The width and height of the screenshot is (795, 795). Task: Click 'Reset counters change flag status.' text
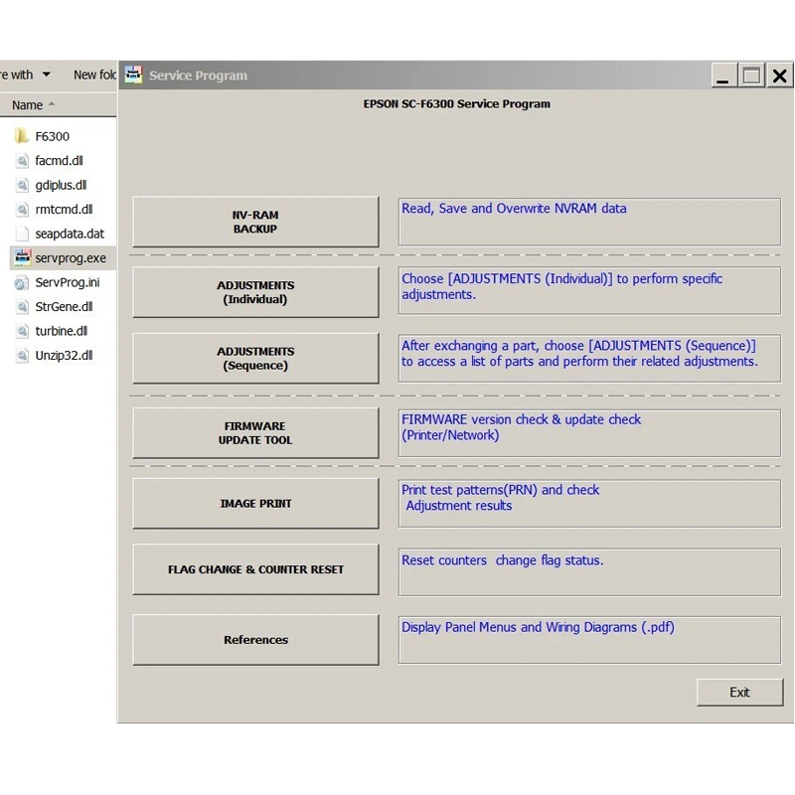coord(503,560)
